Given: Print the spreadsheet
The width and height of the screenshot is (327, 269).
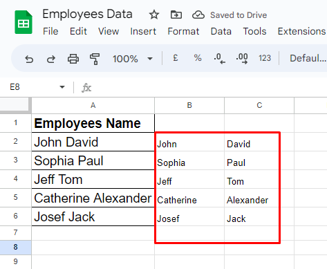Looking at the screenshot, I should 73,59.
